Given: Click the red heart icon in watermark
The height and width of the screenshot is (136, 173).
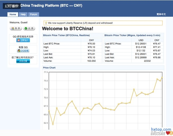Looking at the screenshot, I should click(167, 133).
